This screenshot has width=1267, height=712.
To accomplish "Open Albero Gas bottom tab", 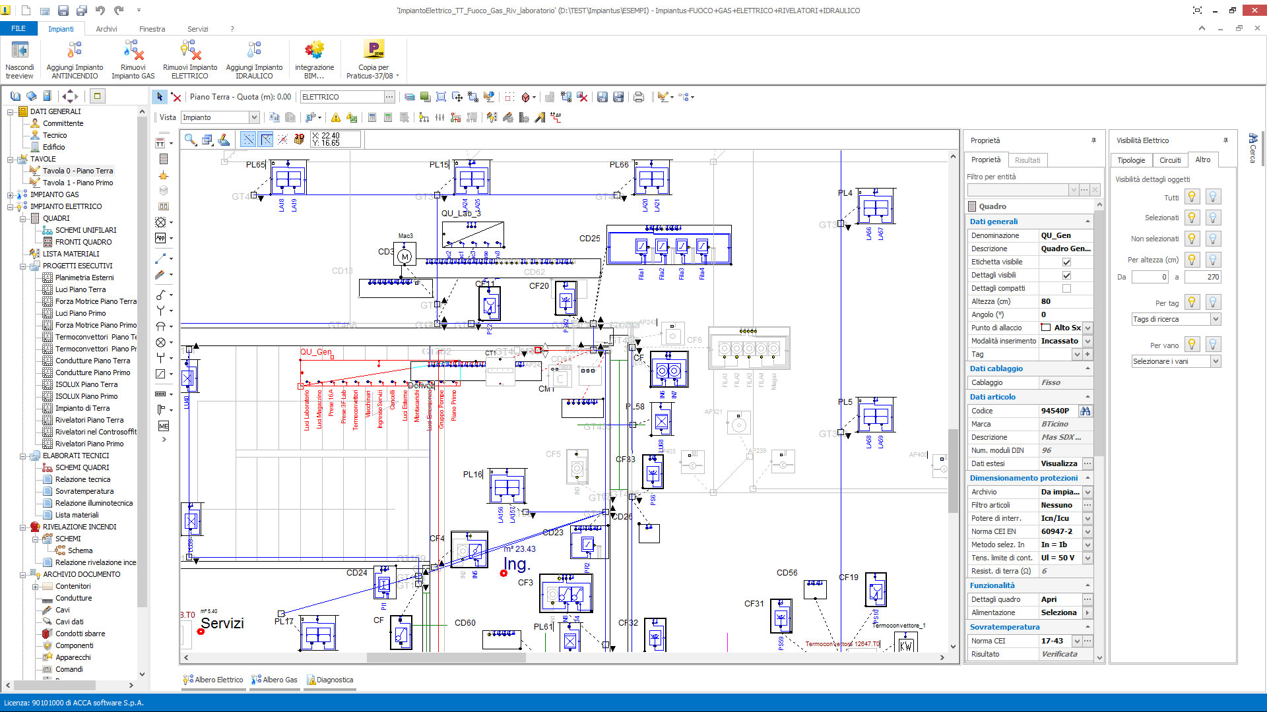I will (x=275, y=680).
